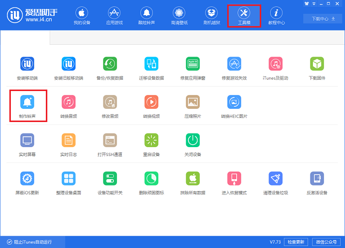Open 安装旧版移动端 tool

click(69, 68)
